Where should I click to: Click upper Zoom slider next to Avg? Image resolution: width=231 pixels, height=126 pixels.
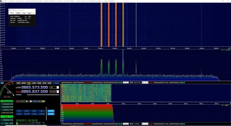159,83
